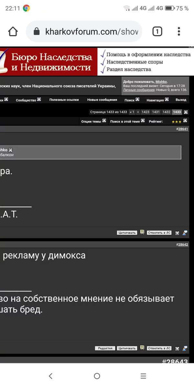Expand the Сообщество menu

tap(28, 100)
